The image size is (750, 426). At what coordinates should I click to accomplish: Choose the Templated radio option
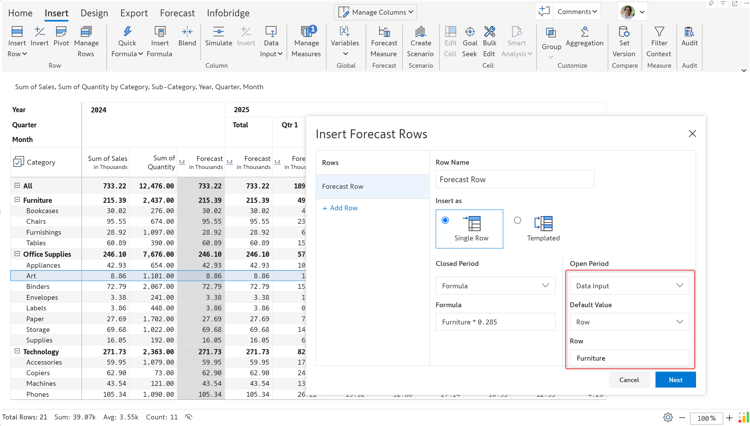(x=518, y=220)
